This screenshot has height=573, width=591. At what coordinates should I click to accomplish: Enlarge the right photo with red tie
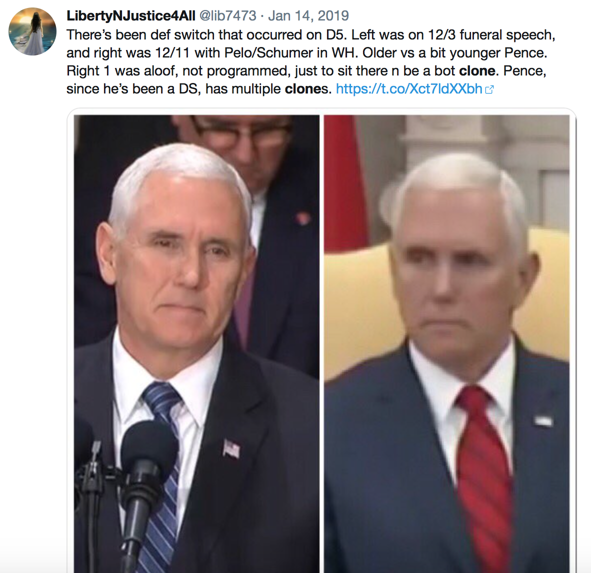tap(446, 344)
